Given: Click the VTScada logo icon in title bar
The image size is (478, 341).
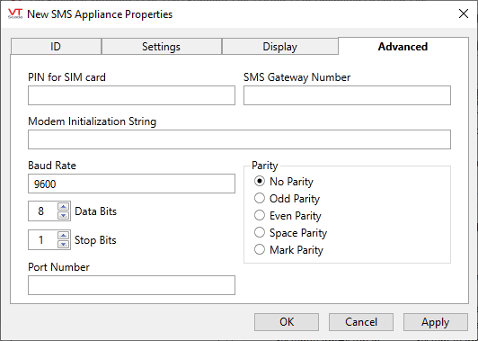Looking at the screenshot, I should click(x=15, y=13).
